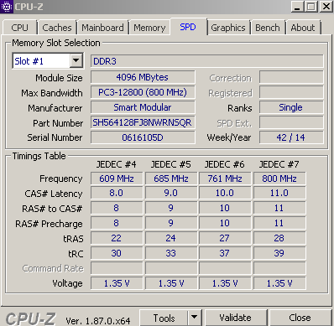This screenshot has width=334, height=326.
Task: Switch to the CPU tab
Action: pyautogui.click(x=19, y=28)
